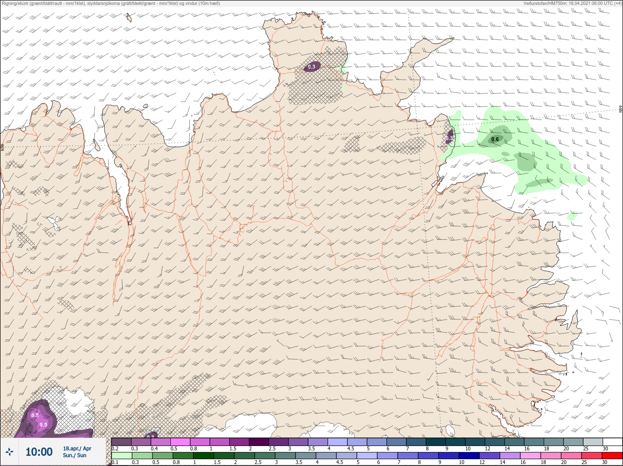The image size is (623, 466).
Task: Select the first swatch at 0.2 in top legend
Action: point(121,442)
